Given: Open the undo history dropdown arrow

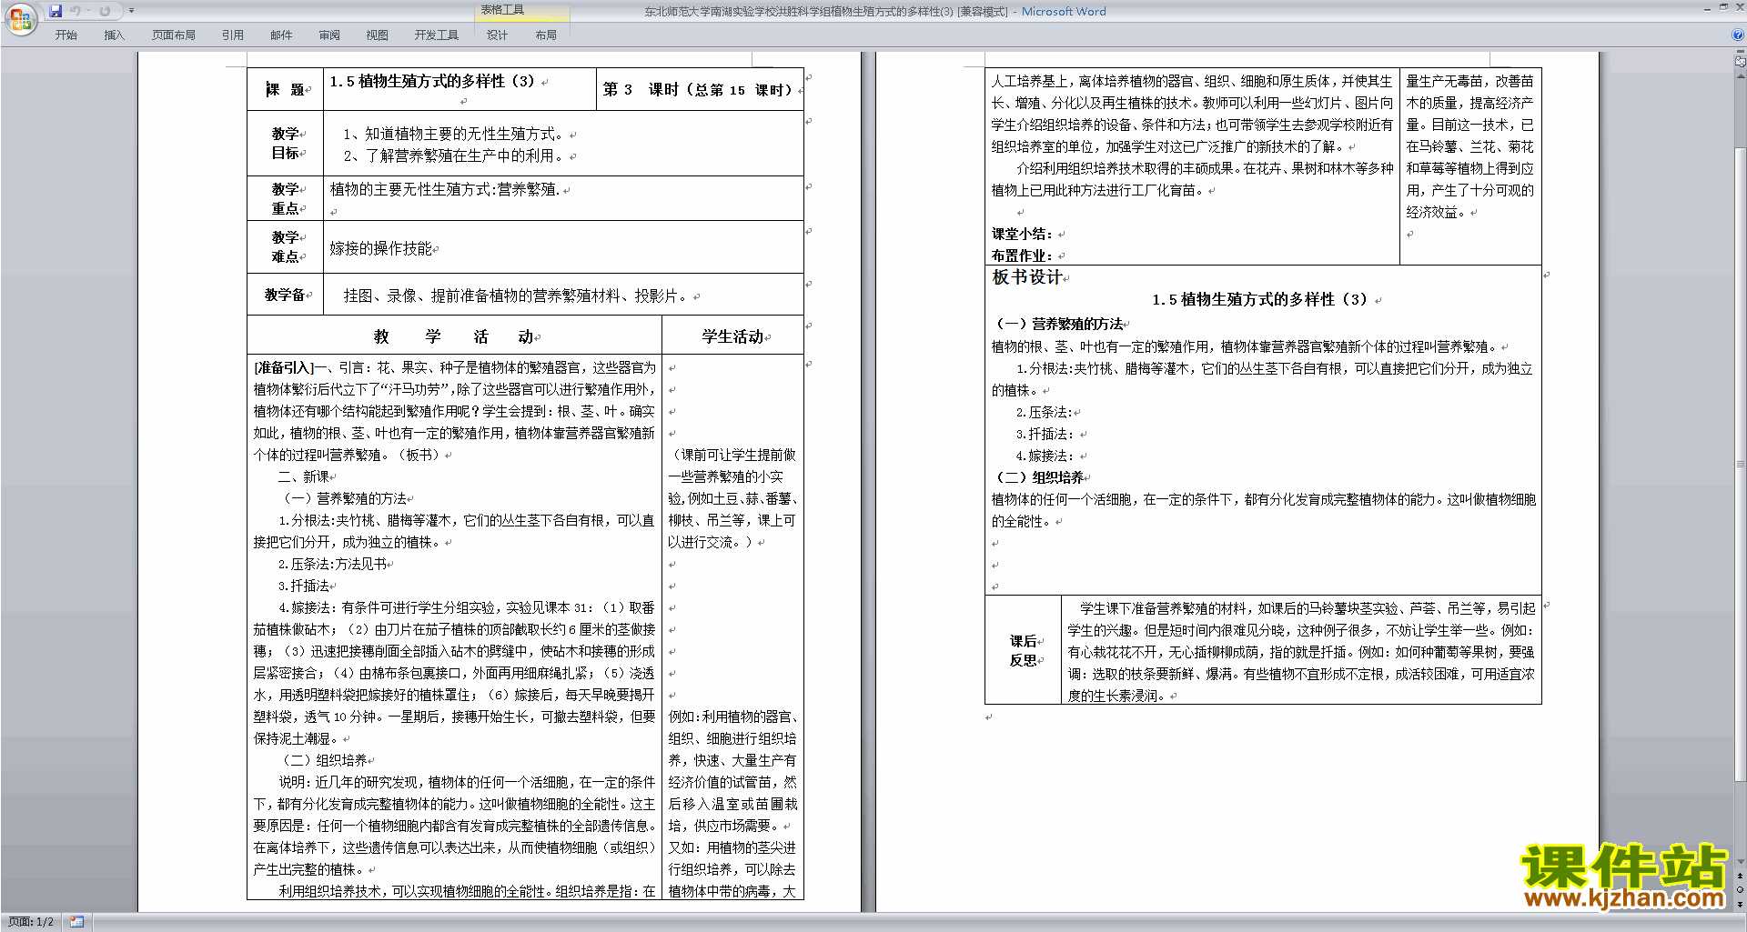Looking at the screenshot, I should tap(88, 11).
